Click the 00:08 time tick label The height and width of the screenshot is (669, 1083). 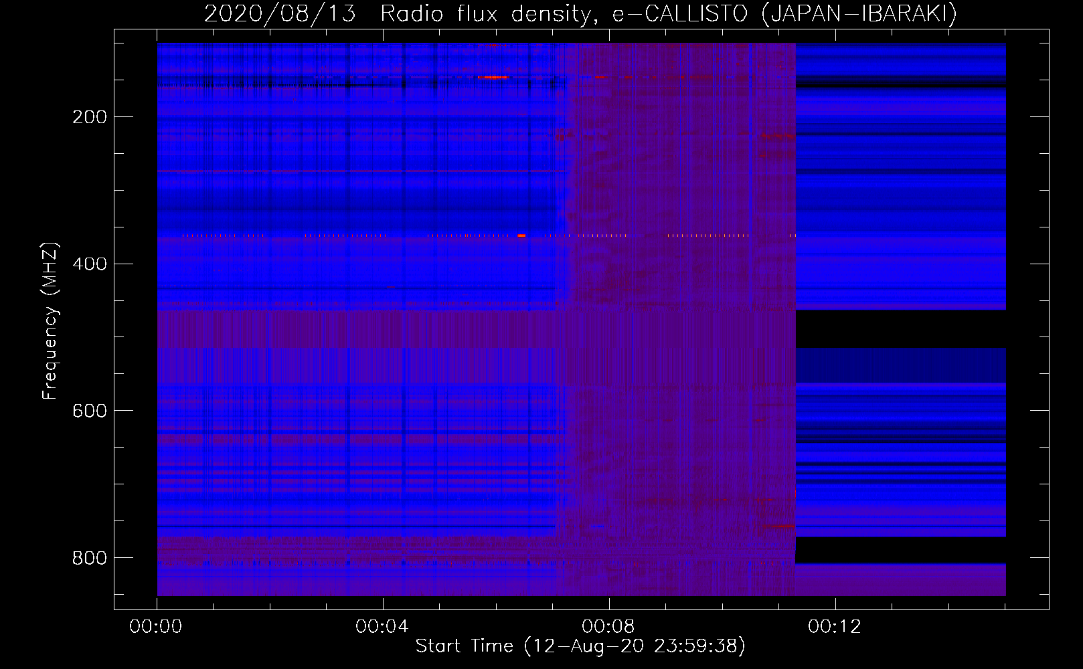(608, 627)
